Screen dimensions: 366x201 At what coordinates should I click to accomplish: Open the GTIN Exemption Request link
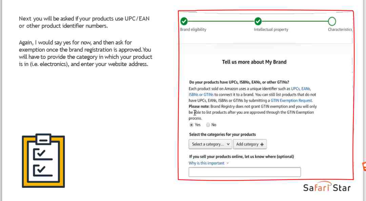click(x=291, y=100)
